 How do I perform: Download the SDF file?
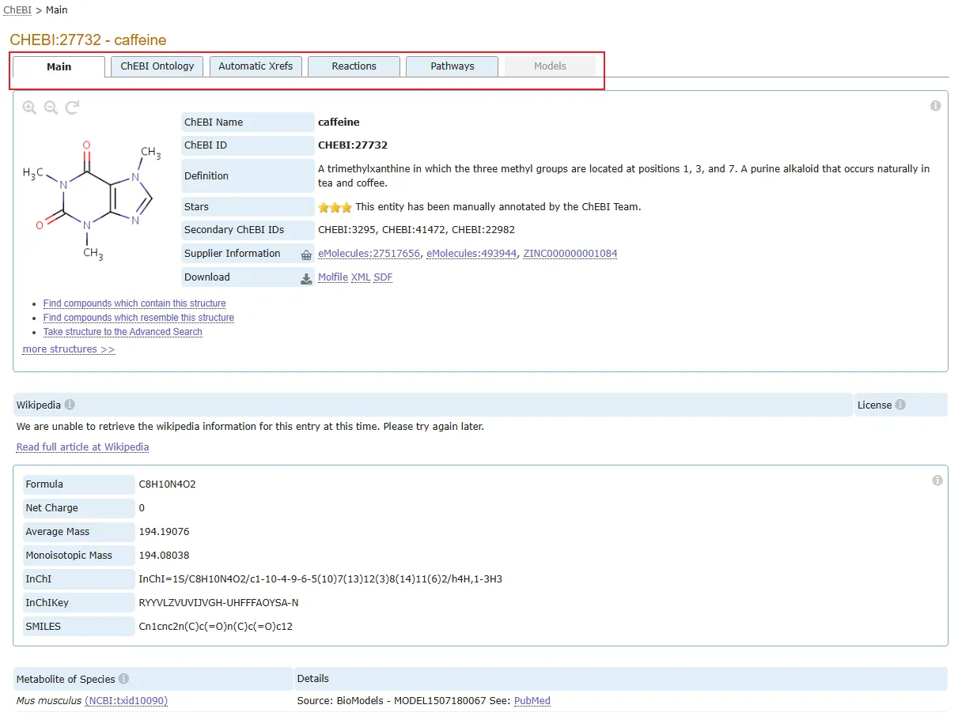click(383, 277)
